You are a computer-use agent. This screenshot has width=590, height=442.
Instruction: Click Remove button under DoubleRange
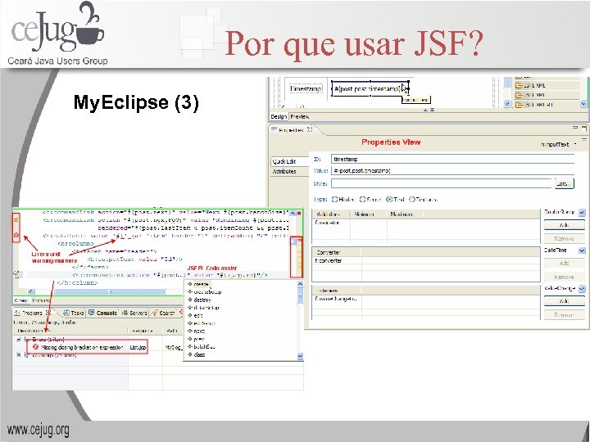point(564,239)
